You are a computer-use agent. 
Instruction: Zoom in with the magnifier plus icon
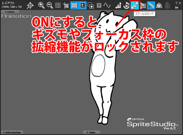point(41,5)
